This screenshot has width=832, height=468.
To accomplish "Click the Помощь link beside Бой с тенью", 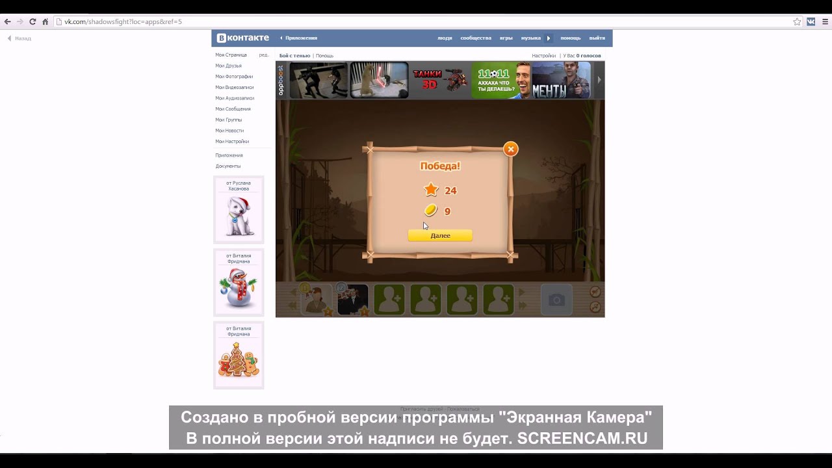I will [x=324, y=56].
